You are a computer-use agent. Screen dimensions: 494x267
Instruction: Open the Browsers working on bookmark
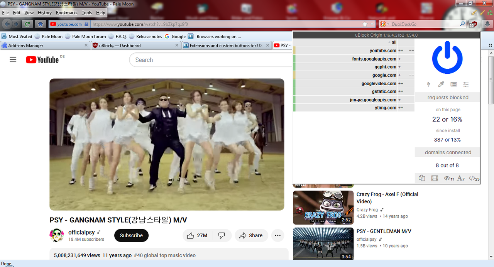pyautogui.click(x=215, y=36)
